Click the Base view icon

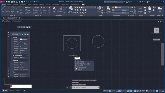coord(160,9)
